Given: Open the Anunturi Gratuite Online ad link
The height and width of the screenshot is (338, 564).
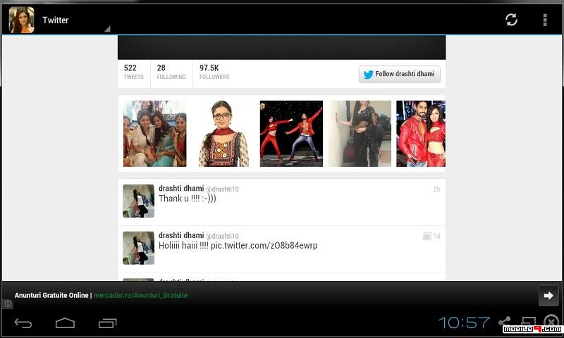Looking at the screenshot, I should pos(101,295).
